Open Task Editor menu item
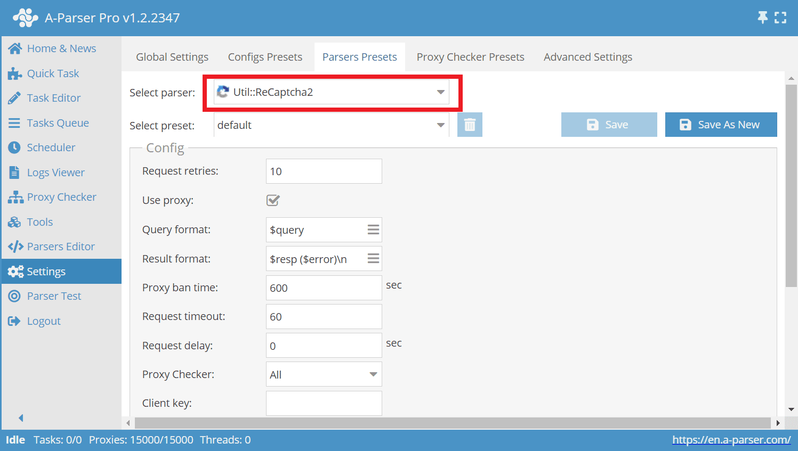 pos(61,98)
